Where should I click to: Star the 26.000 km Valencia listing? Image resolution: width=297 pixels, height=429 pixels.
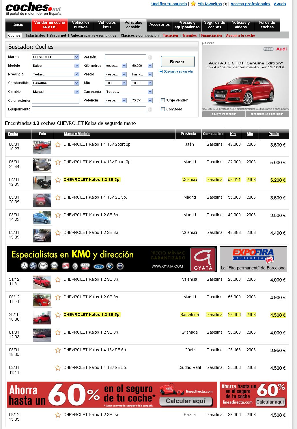(58, 280)
